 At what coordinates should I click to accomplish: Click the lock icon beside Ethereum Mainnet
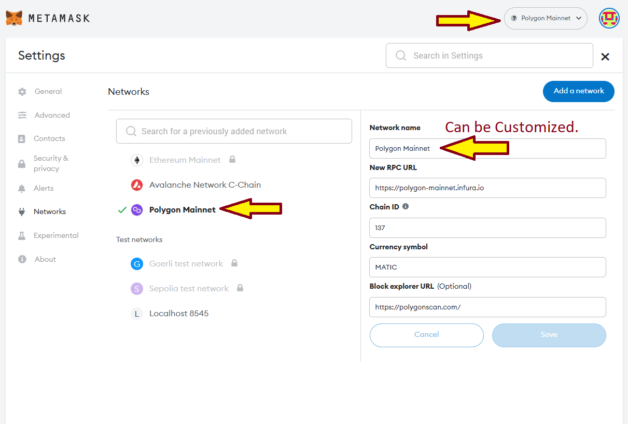point(232,159)
